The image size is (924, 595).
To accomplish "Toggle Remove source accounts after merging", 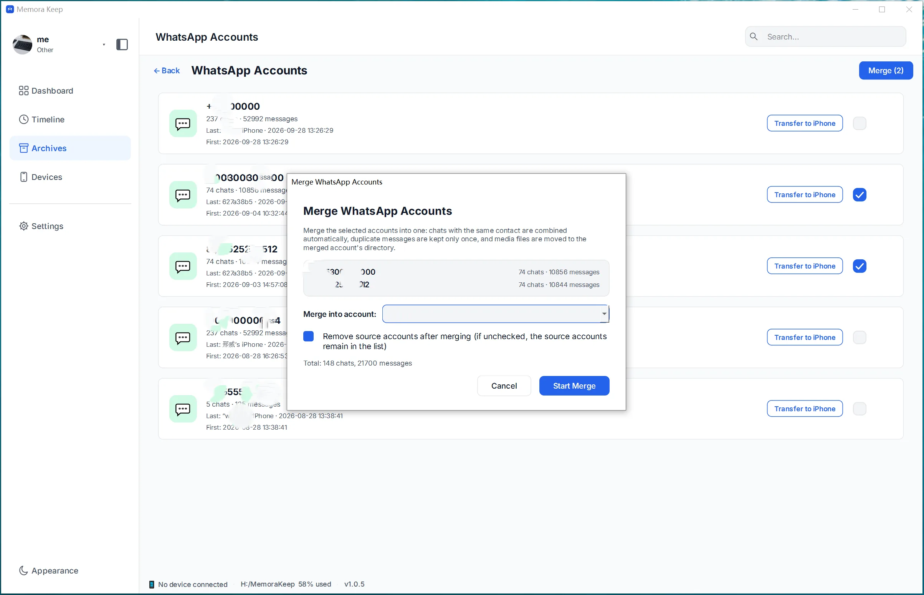I will 309,336.
